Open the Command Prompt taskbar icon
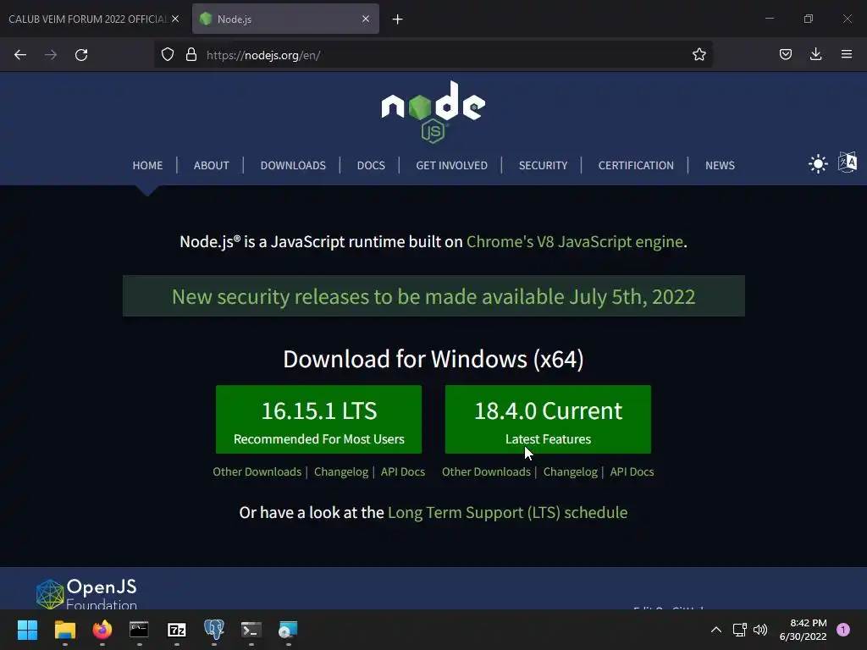The image size is (867, 650). [140, 630]
